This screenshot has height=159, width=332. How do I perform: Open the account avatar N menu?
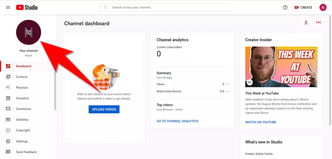(323, 7)
